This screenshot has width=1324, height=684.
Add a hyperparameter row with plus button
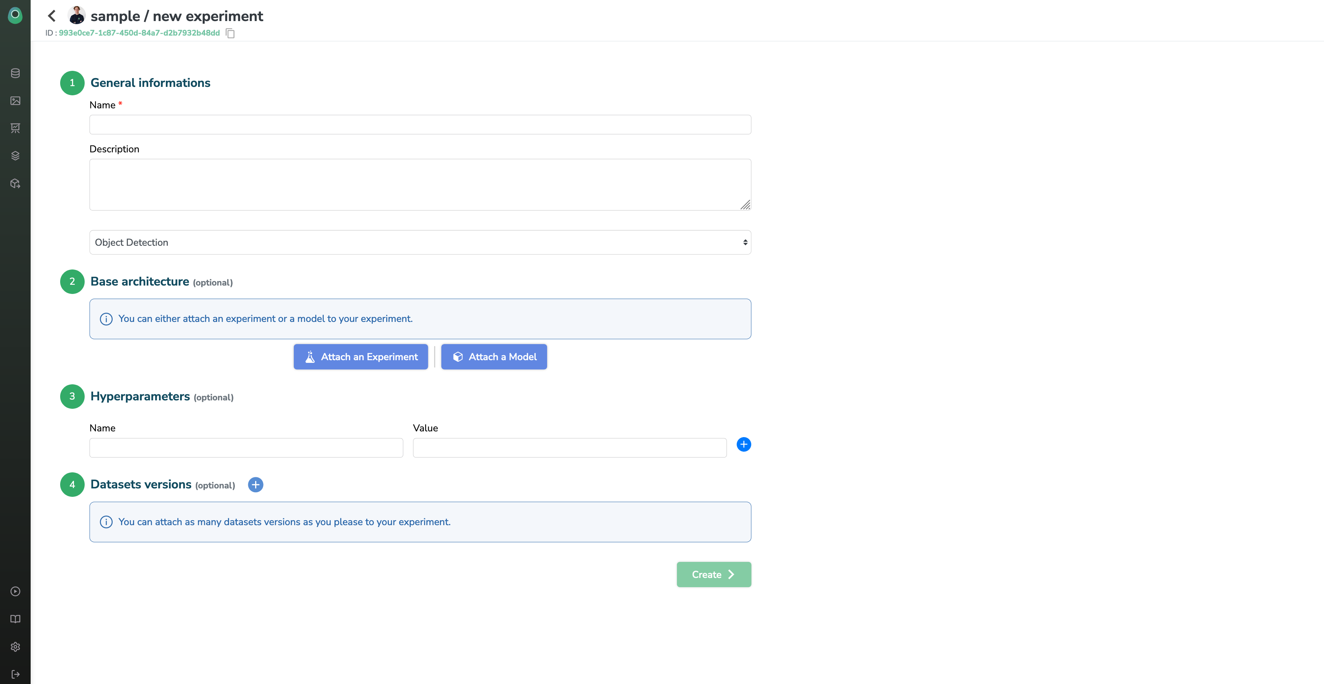(743, 445)
